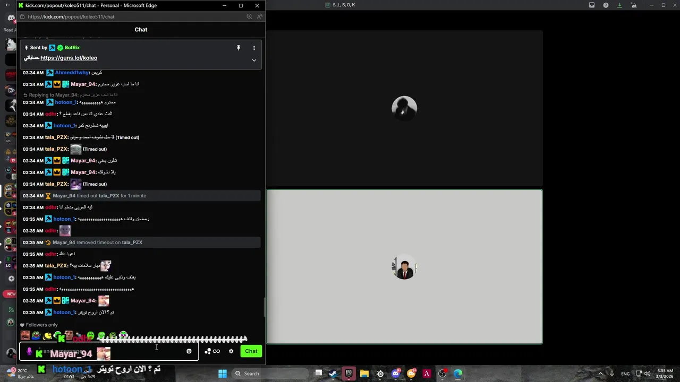Click BotRix username in pinned message
680x382 pixels.
pyautogui.click(x=72, y=48)
